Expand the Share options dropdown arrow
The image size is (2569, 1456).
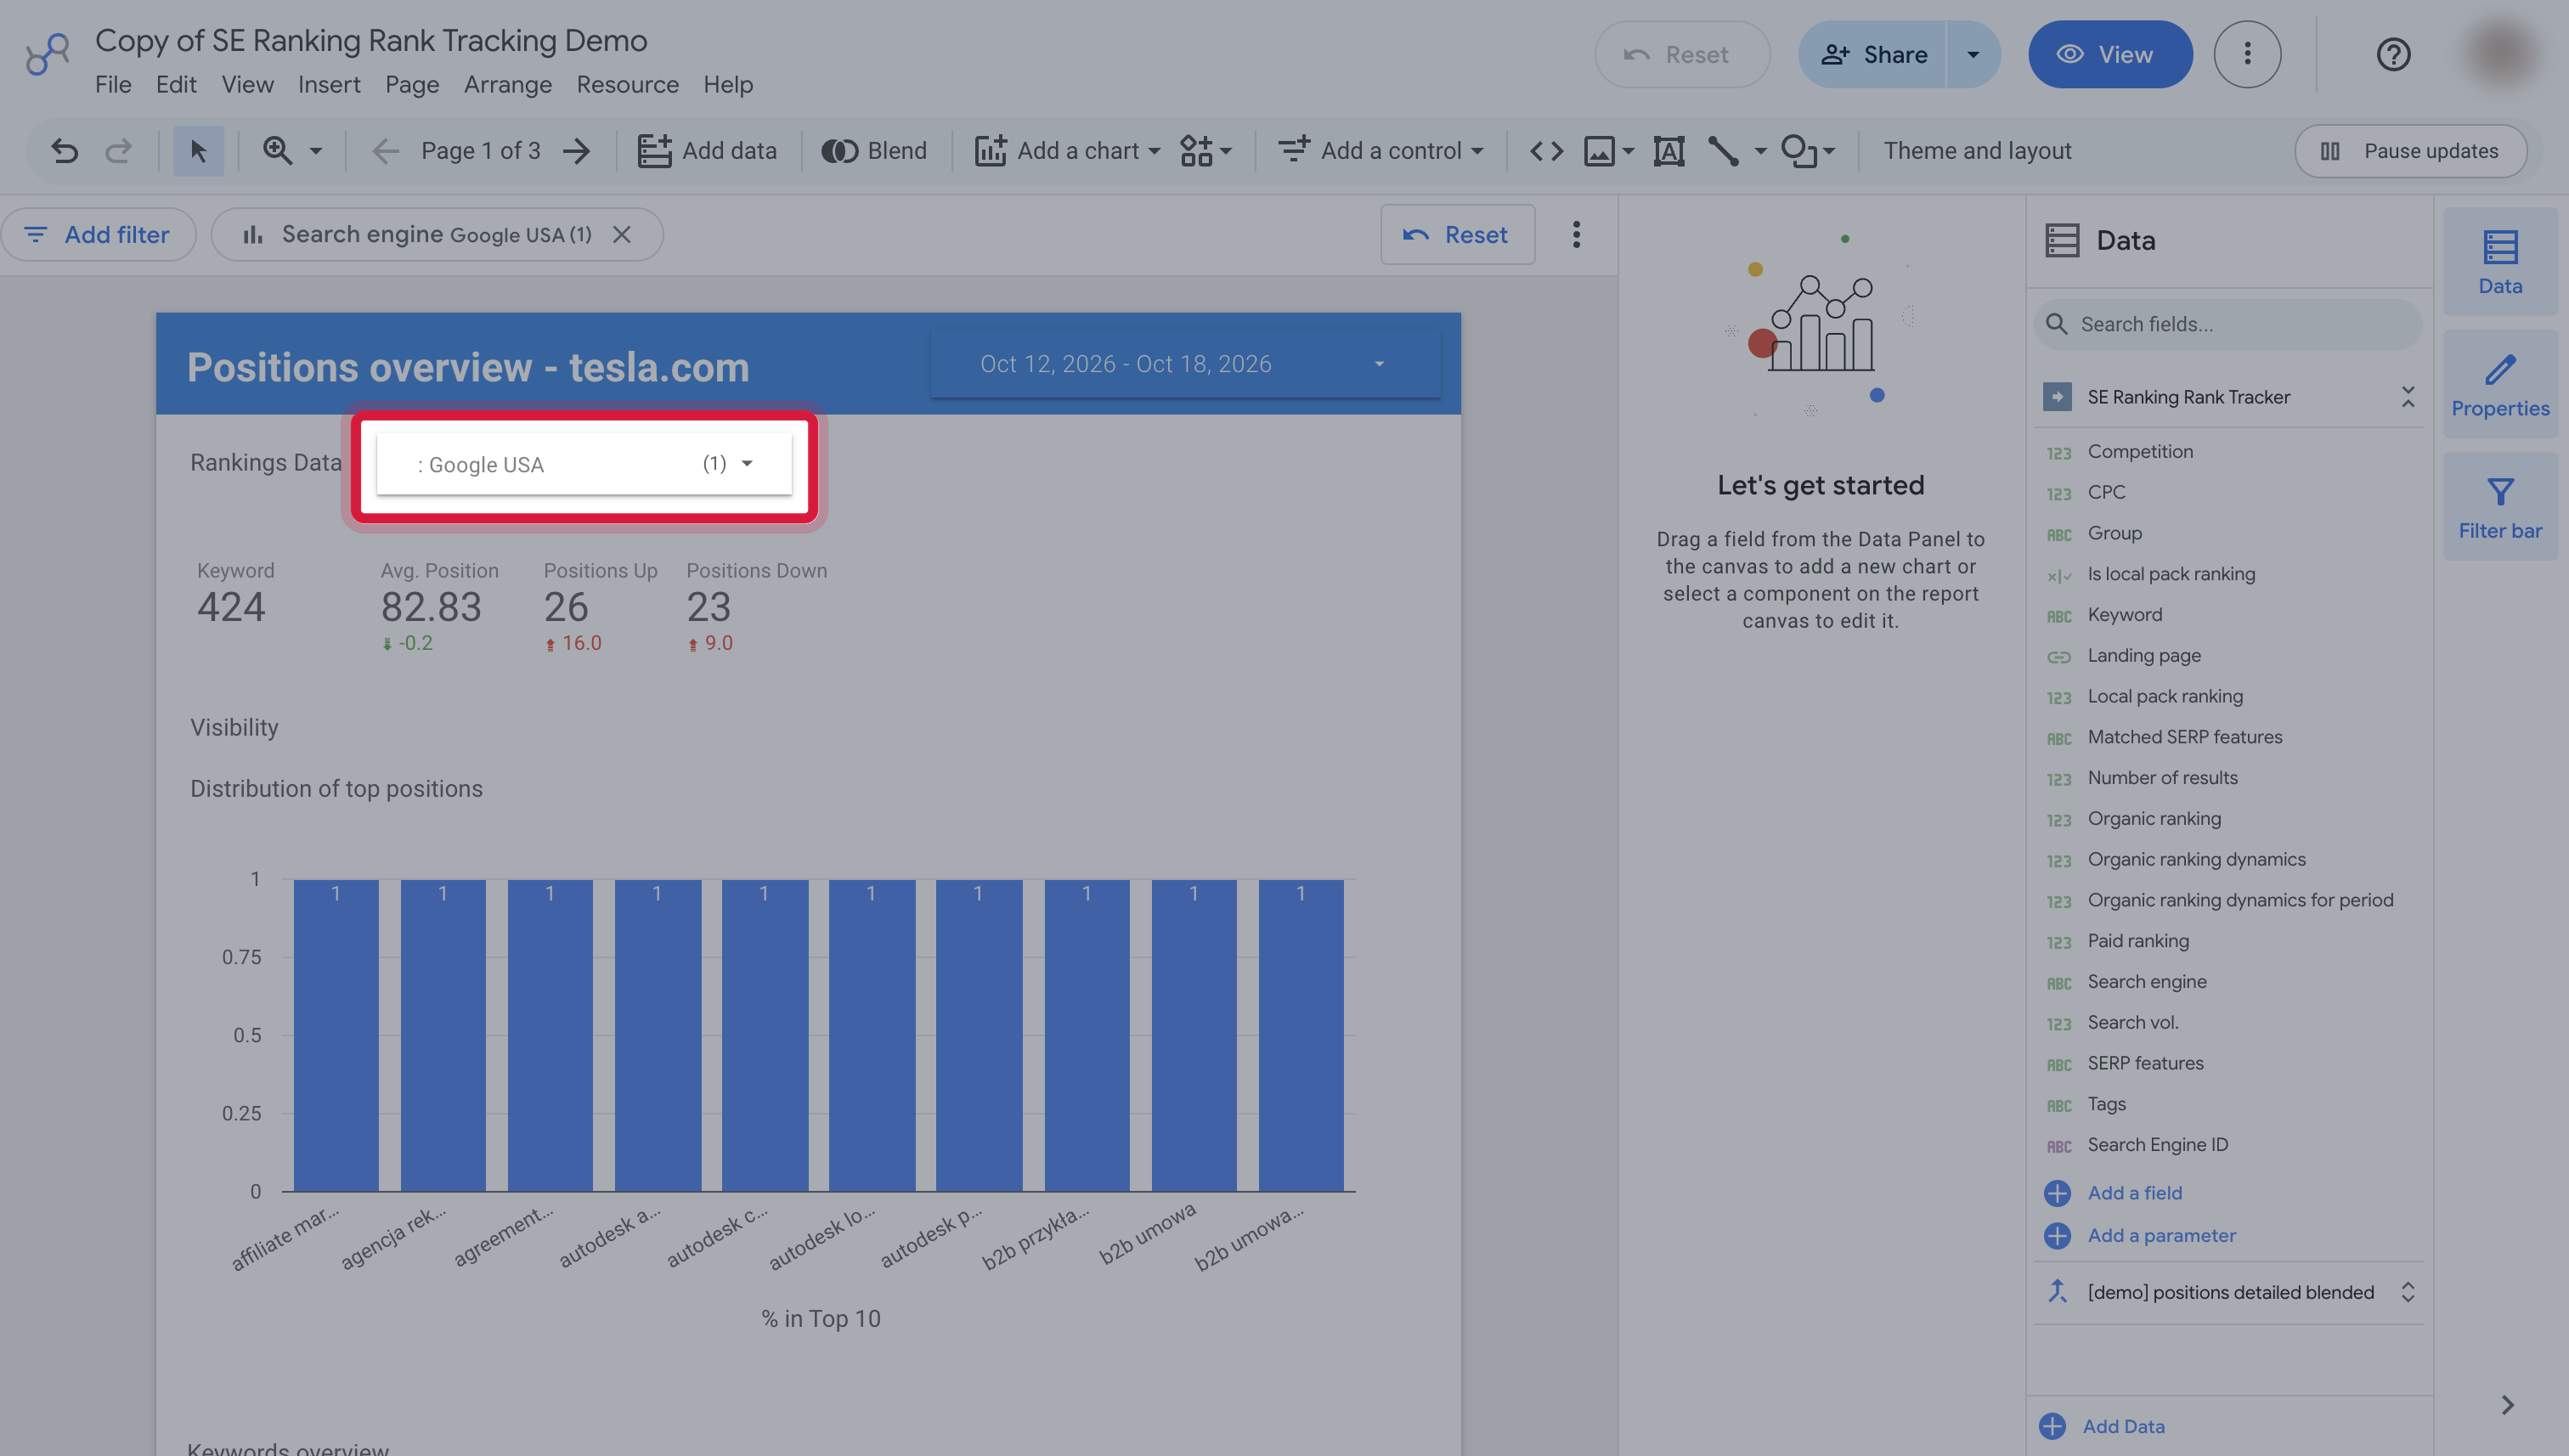[x=1973, y=54]
